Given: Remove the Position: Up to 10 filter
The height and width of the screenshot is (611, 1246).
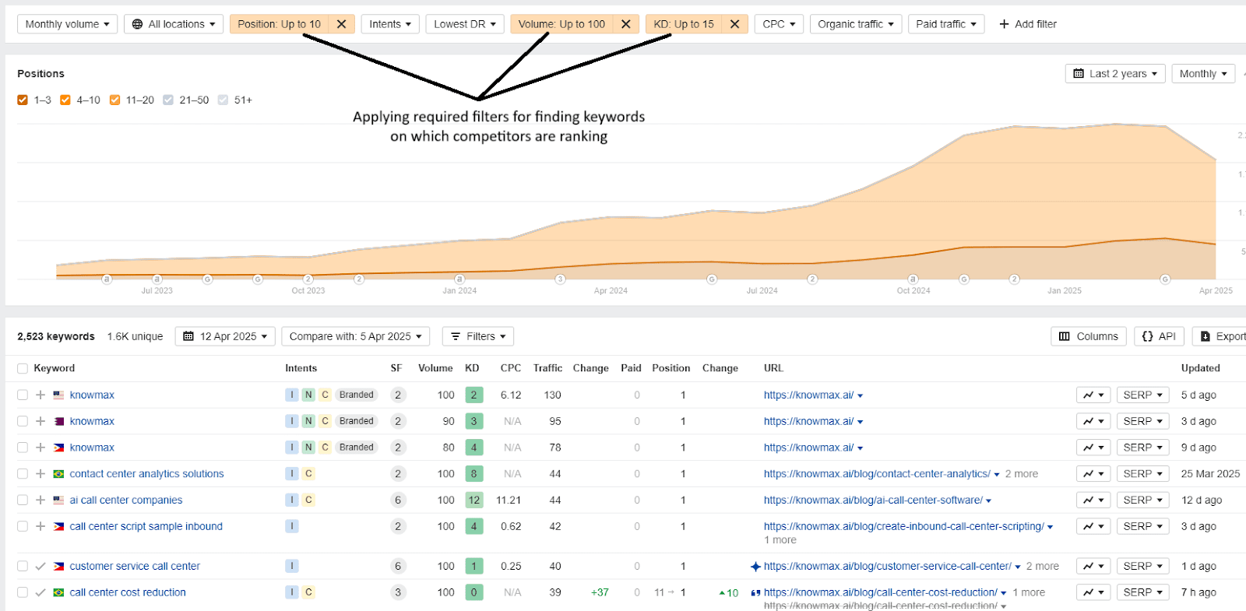Looking at the screenshot, I should pyautogui.click(x=341, y=24).
